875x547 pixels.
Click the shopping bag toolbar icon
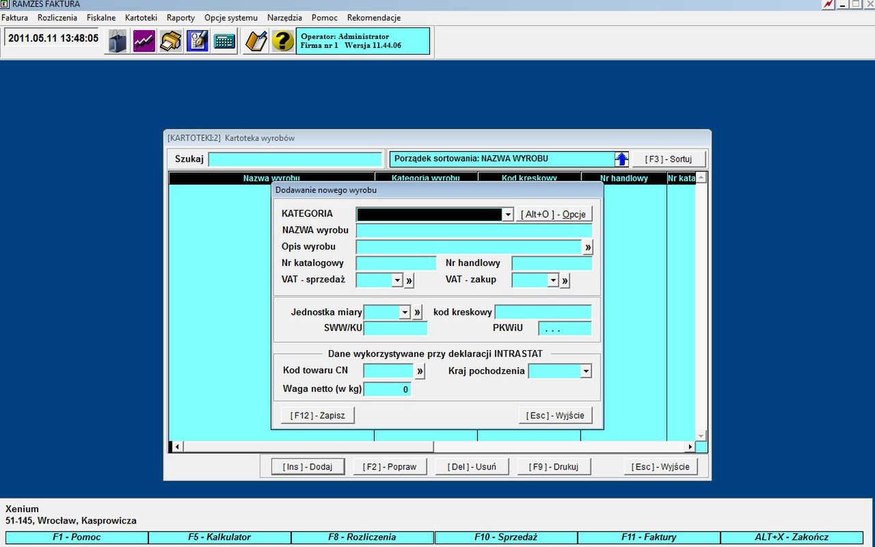(118, 41)
